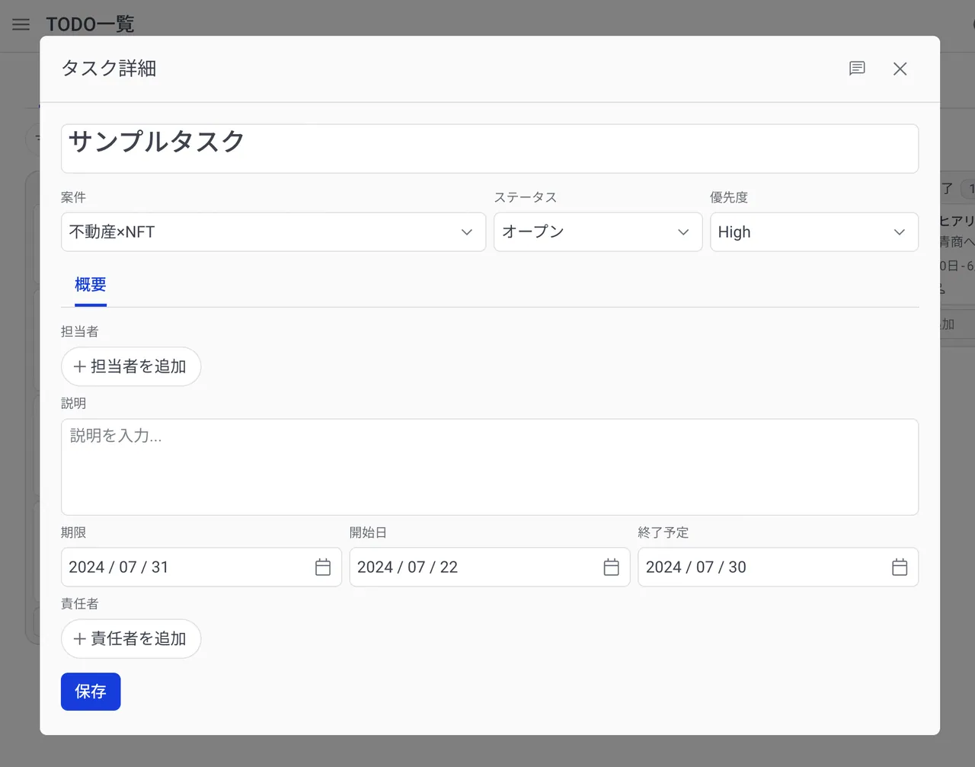This screenshot has height=767, width=975.
Task: Click the TODO一覧 page title
Action: click(90, 24)
